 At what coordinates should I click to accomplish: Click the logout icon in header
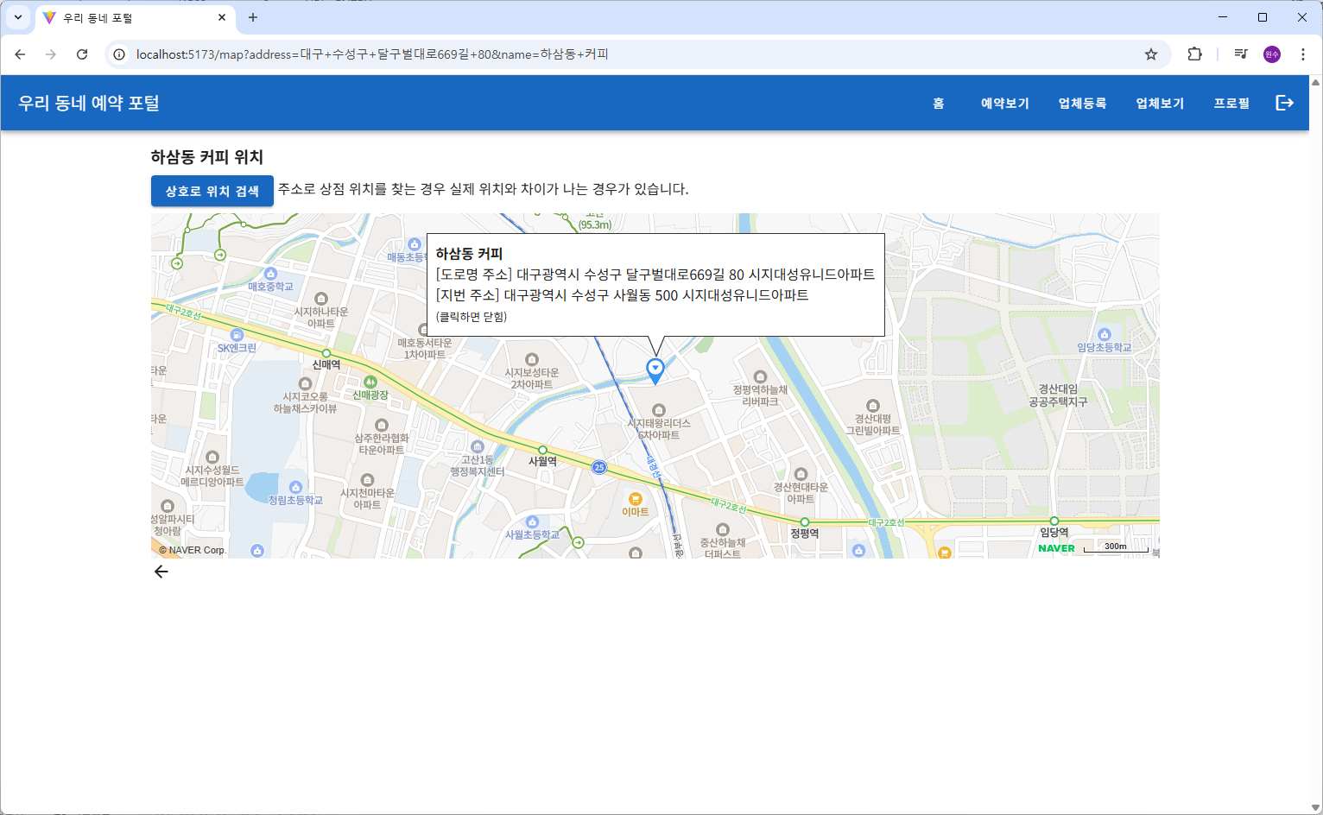click(1285, 103)
